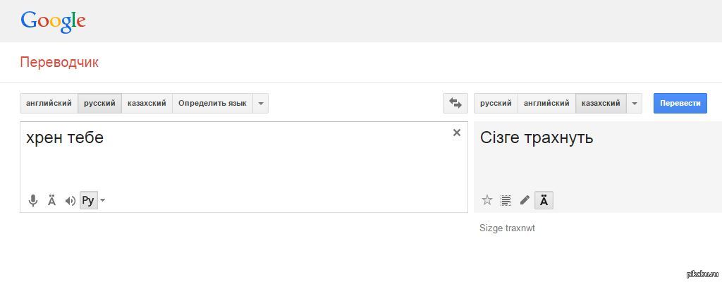Screen dimensions: 722x282
Task: Select казахский as the source language
Action: coord(147,104)
